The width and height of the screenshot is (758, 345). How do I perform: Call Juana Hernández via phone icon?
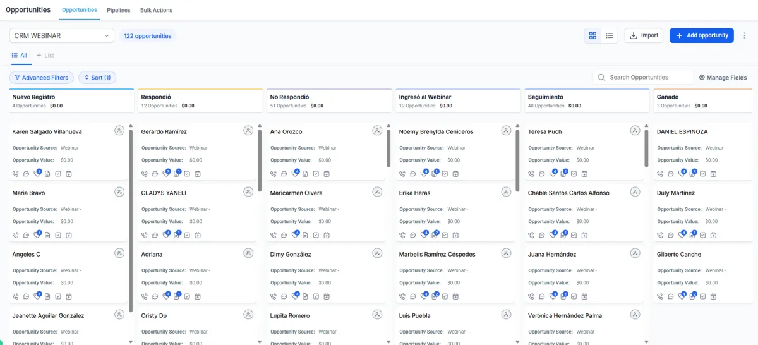tap(531, 296)
